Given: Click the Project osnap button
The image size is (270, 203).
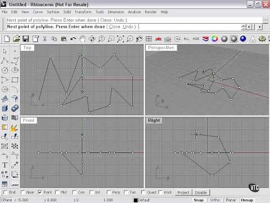Looking at the screenshot, I should 183,192.
